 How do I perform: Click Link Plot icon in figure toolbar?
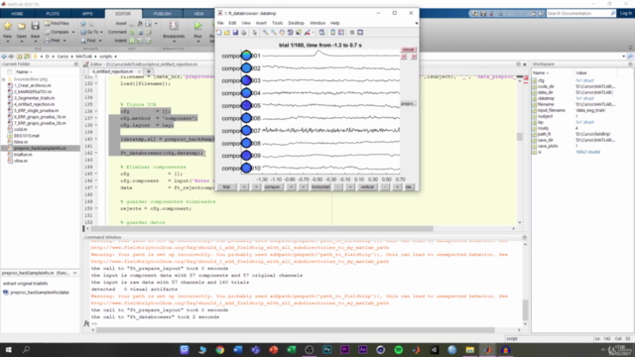tap(321, 33)
